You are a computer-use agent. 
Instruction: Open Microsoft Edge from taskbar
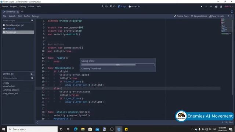[76, 129]
